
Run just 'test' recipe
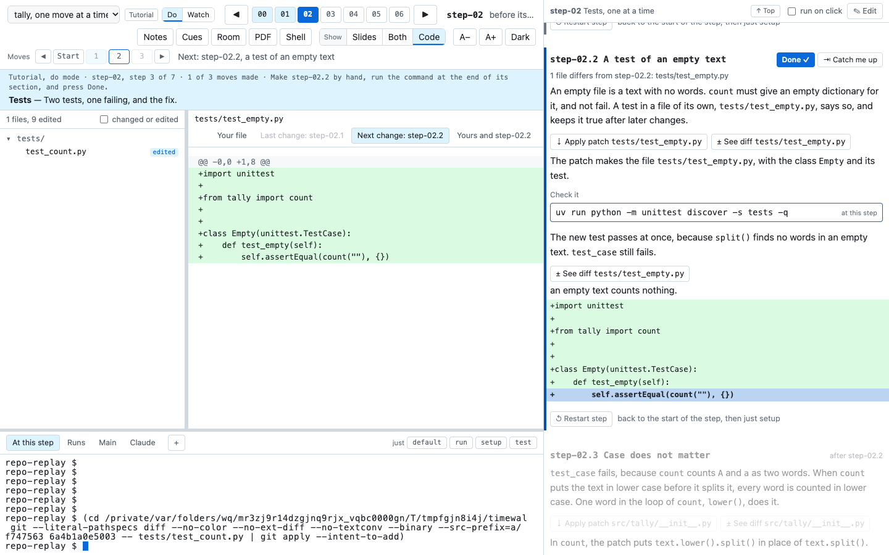pos(524,443)
